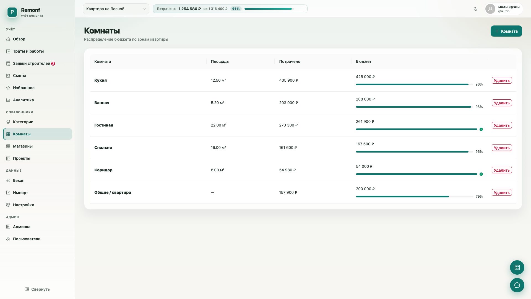This screenshot has height=299, width=531.
Task: Click the Пользователи people icon
Action: (8, 239)
